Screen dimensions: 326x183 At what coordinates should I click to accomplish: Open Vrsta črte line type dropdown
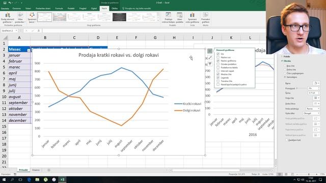[x=317, y=98]
